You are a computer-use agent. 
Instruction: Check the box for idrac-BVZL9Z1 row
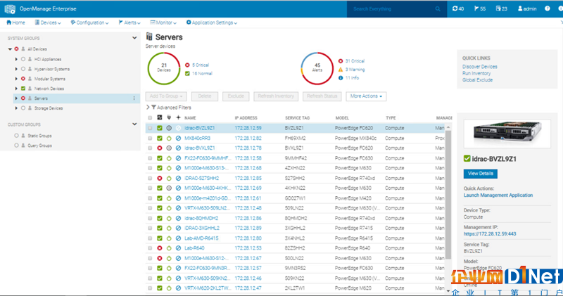tap(150, 128)
